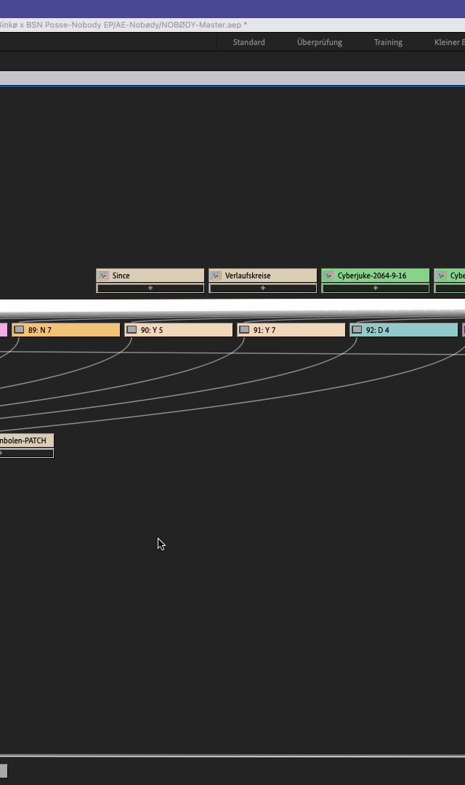Viewport: 465px width, 785px height.
Task: Click the composition icon on Since node
Action: [x=104, y=276]
